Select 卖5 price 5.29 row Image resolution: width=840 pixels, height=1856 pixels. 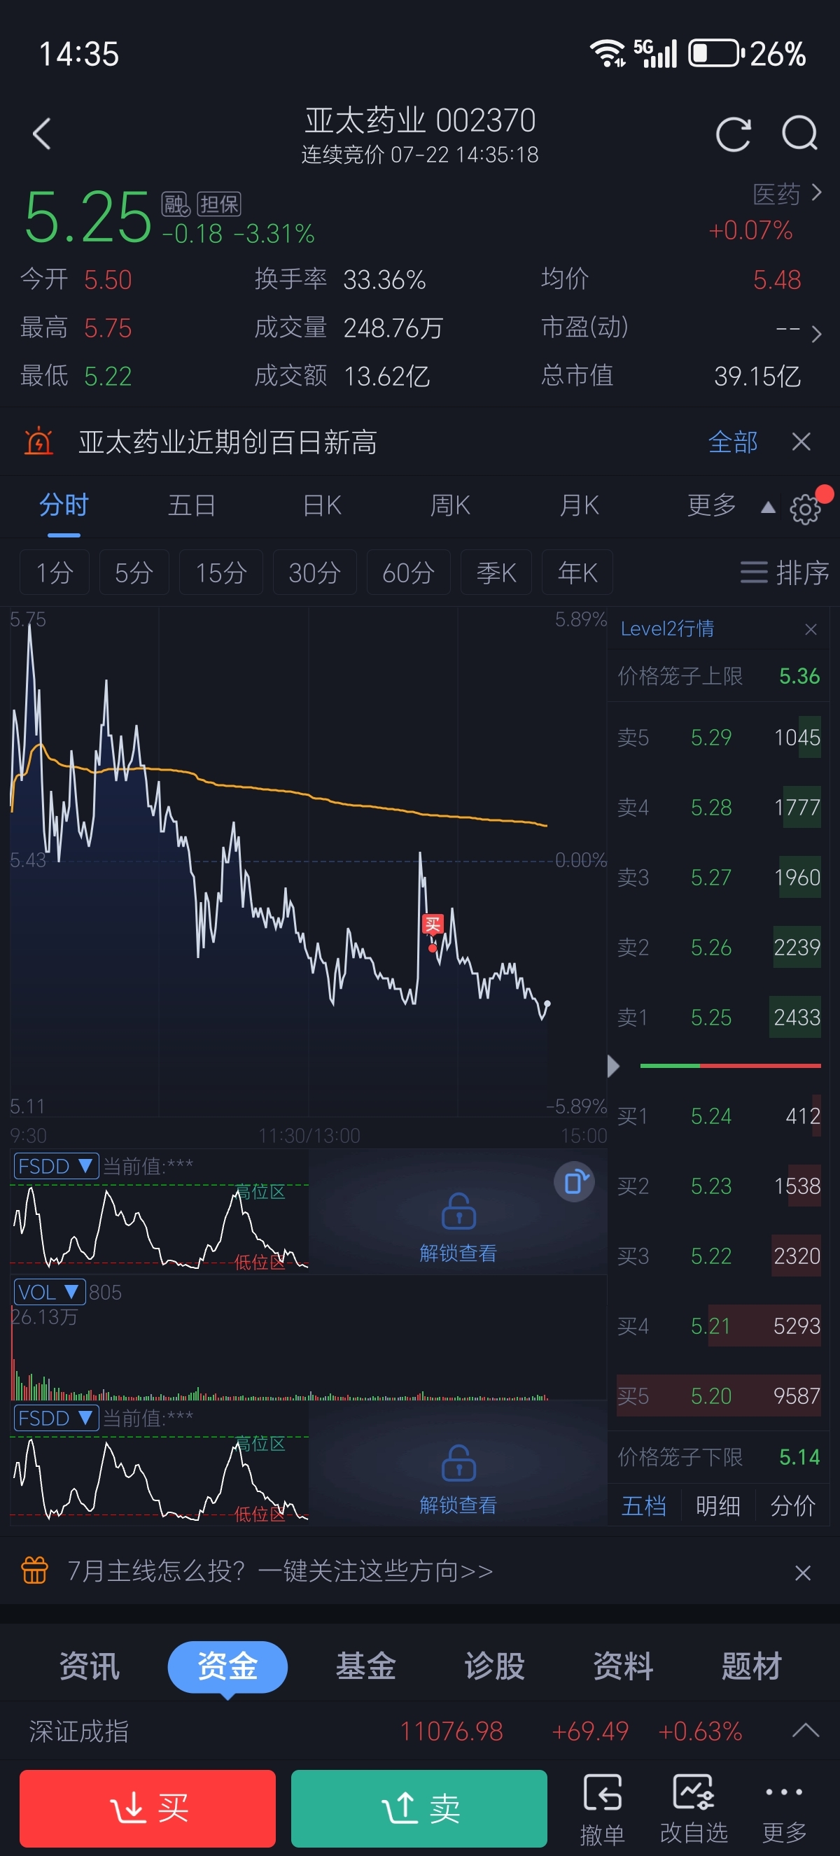coord(719,737)
